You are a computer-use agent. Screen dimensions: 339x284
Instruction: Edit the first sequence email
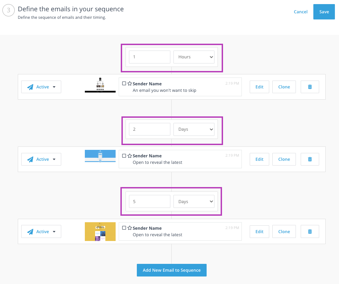point(259,87)
